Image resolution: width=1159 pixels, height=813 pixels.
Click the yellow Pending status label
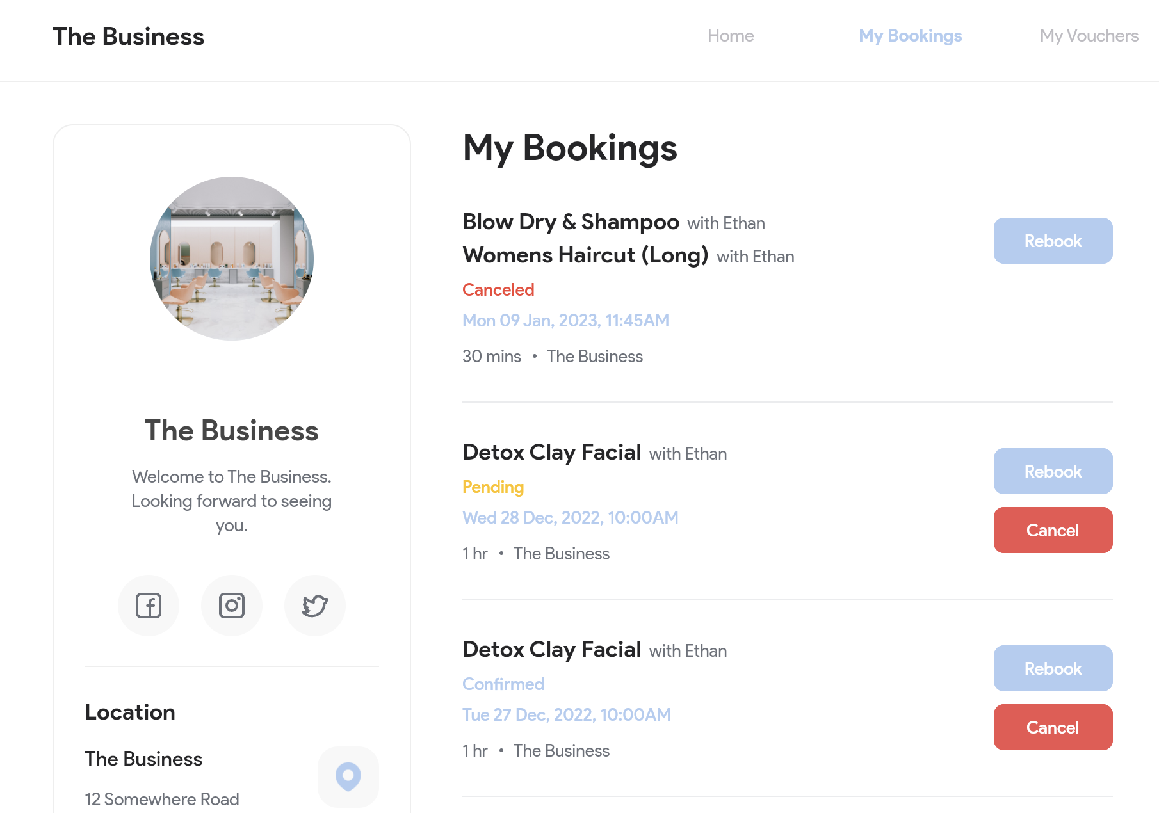pyautogui.click(x=493, y=487)
